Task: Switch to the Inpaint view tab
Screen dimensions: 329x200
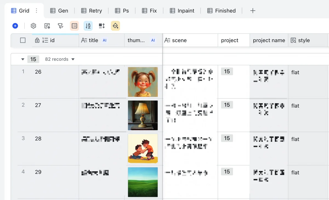Action: [x=182, y=11]
